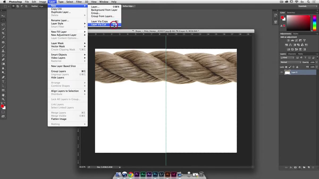Open Illustrator from the dock
Viewport: 319px width, 179px height.
167,174
